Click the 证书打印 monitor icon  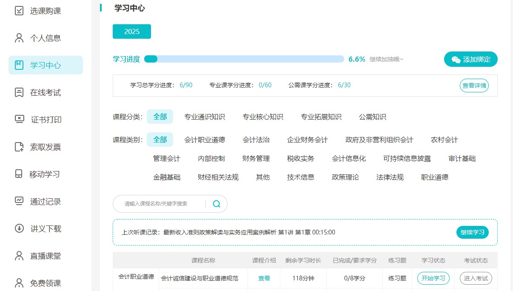(x=19, y=120)
